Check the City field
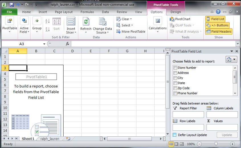Screen dimensions: 241x148 (x=175, y=78)
